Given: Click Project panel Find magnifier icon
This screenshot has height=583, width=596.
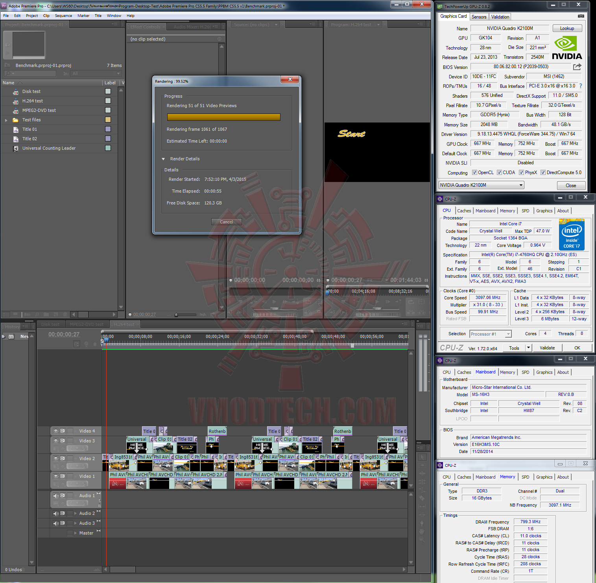Looking at the screenshot, I should coord(37,314).
